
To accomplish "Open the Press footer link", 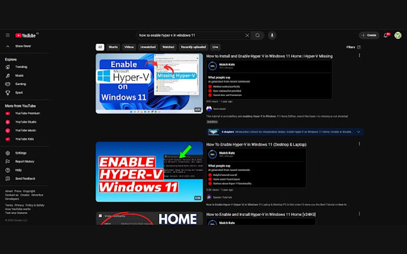I will pyautogui.click(x=18, y=191).
